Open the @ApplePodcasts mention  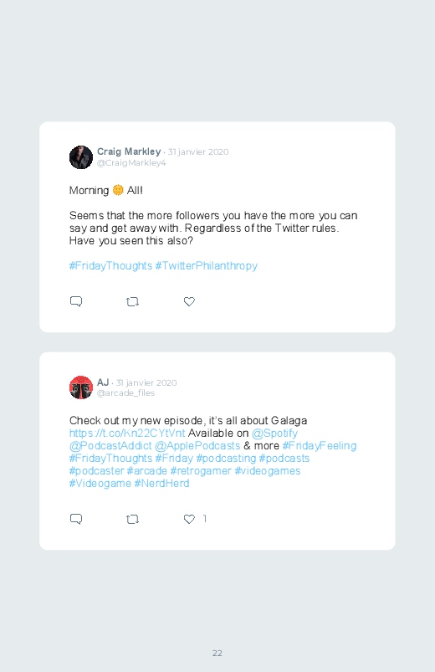pos(197,446)
